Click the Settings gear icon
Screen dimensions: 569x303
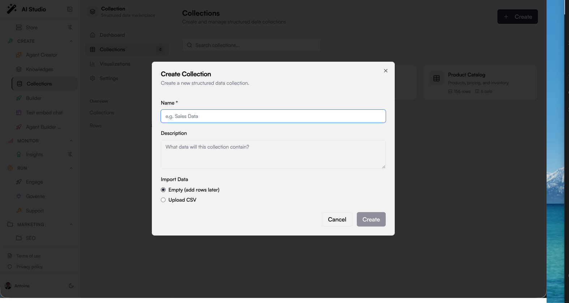coord(93,78)
